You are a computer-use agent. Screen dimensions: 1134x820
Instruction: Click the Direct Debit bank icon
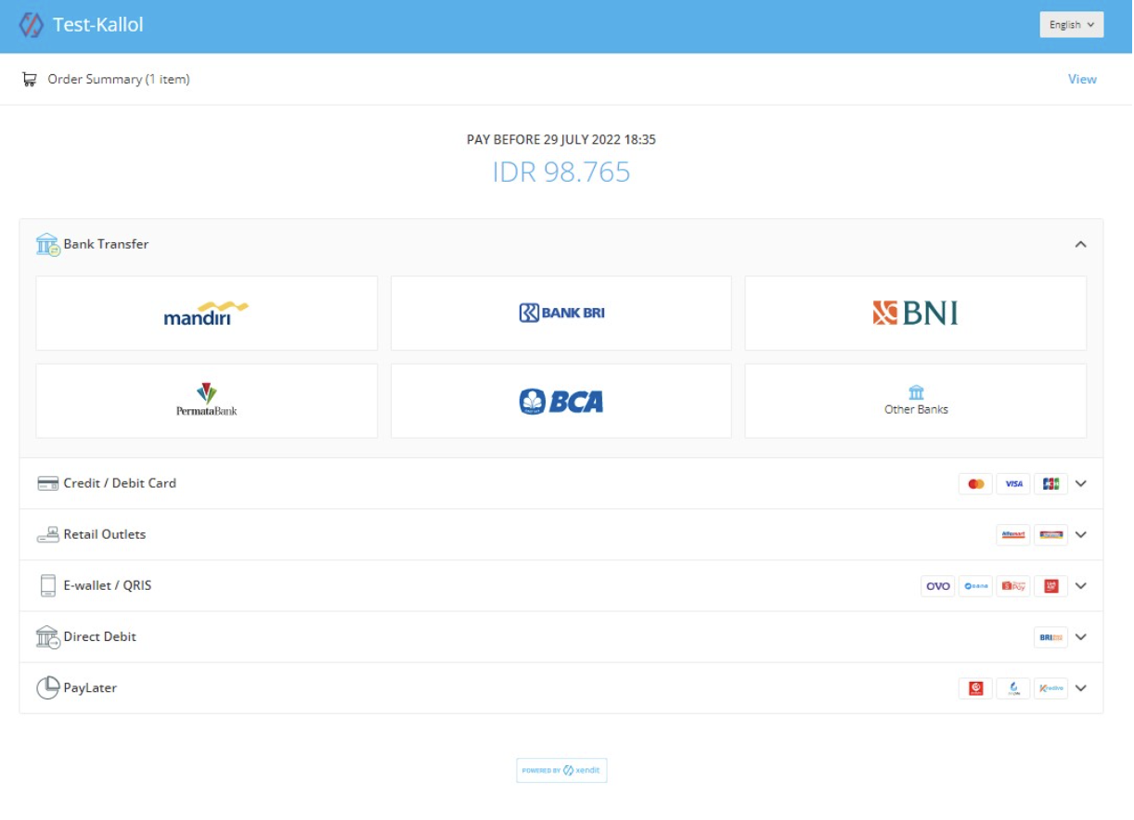[x=48, y=637]
